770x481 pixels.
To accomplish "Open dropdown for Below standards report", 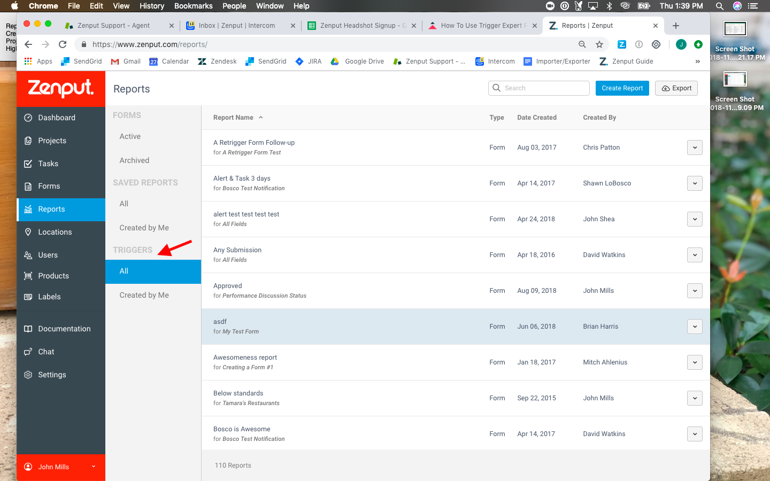I will coord(695,398).
